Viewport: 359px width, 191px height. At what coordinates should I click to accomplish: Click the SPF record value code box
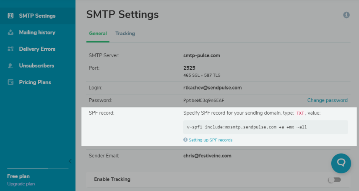[x=265, y=127]
